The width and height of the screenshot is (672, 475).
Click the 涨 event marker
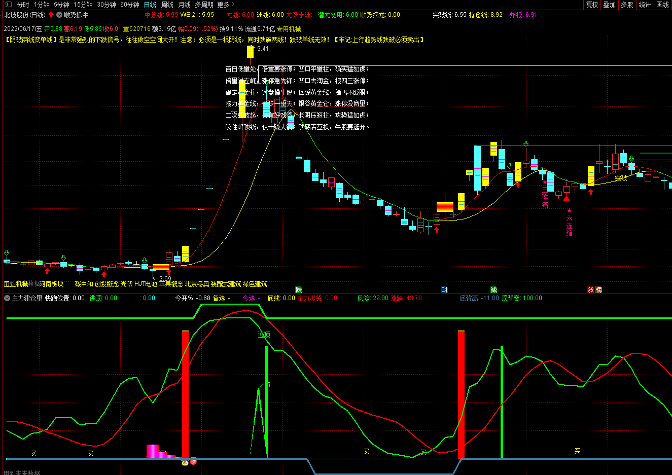click(x=590, y=290)
